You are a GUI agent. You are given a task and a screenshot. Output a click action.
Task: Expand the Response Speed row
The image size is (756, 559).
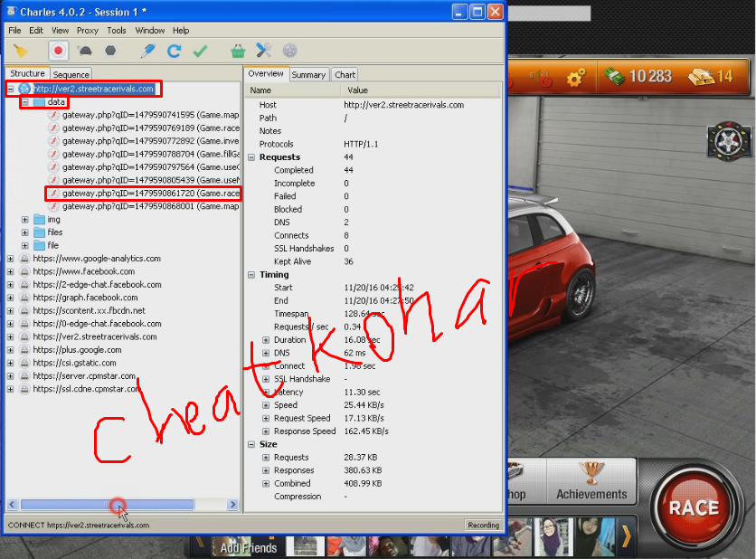pos(266,431)
